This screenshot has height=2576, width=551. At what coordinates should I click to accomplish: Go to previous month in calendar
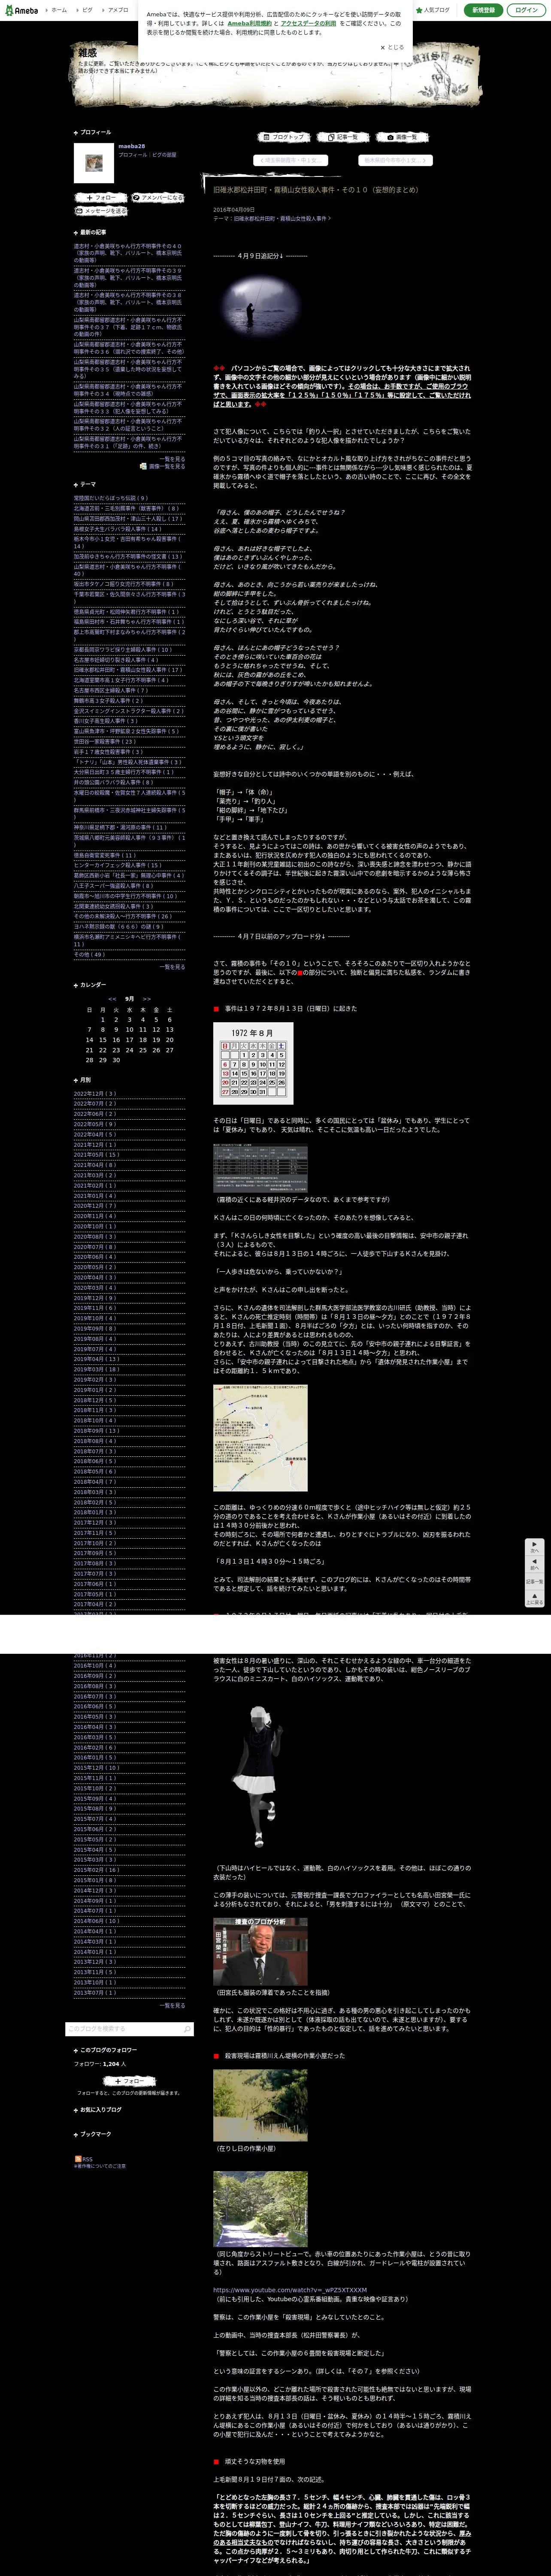(112, 999)
